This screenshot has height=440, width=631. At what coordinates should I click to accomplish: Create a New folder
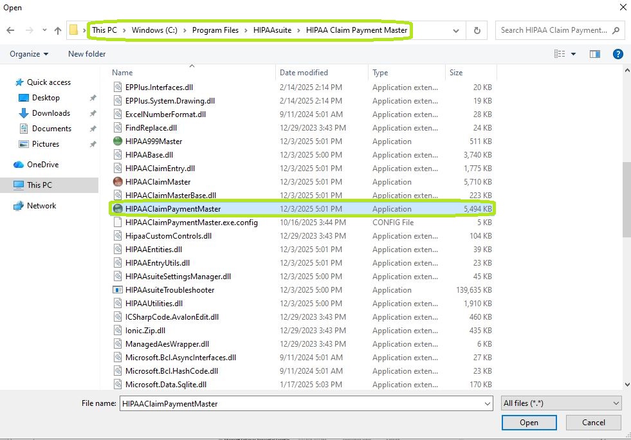click(87, 54)
